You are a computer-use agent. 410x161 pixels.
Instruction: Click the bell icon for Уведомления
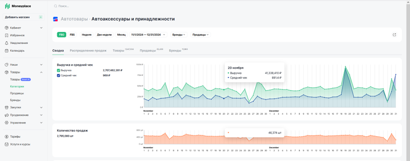click(7, 43)
